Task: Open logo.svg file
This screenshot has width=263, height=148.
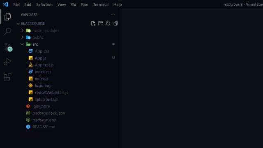Action: click(43, 86)
